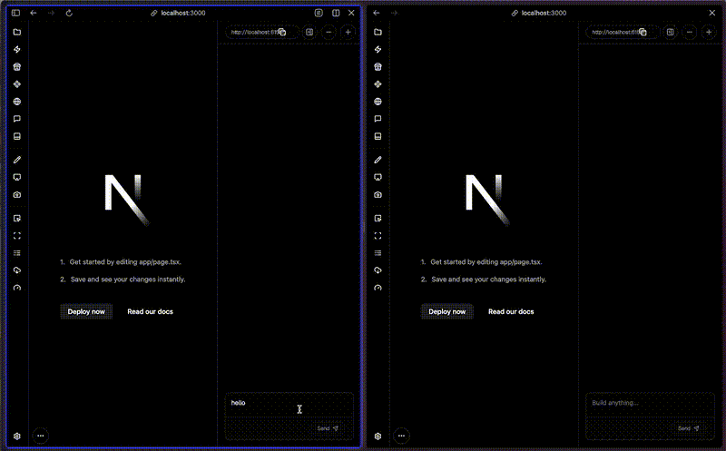Click the fullscreen corners icon in right pane
Screen dimensions: 726x451
[x=378, y=236]
